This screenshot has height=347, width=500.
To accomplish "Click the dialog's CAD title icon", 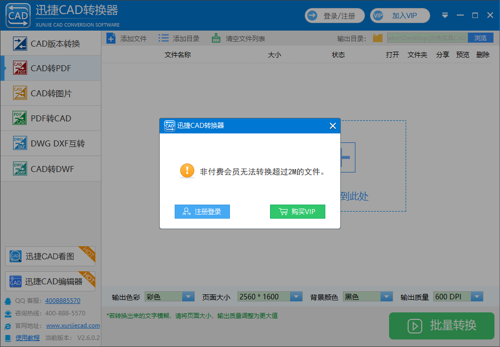I will pos(170,125).
